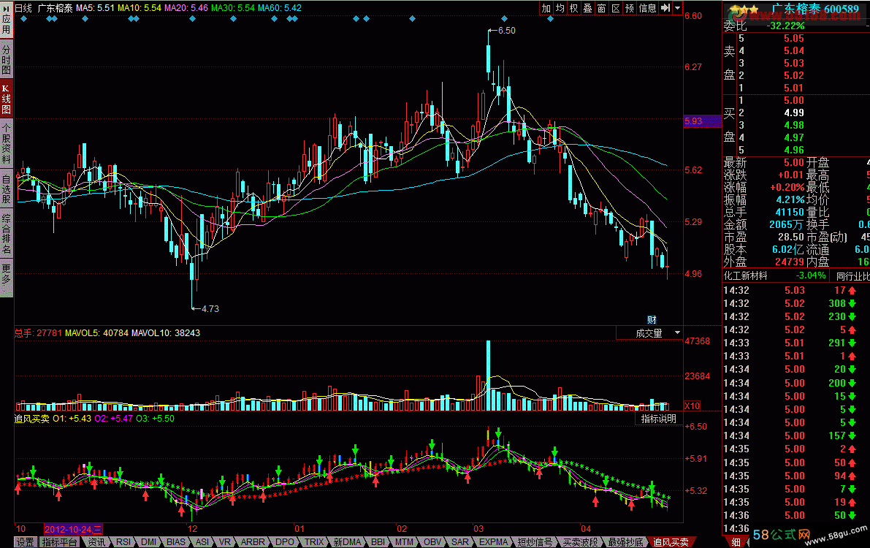870x548 pixels.
Task: Select the RSI indicator tab
Action: pos(123,542)
